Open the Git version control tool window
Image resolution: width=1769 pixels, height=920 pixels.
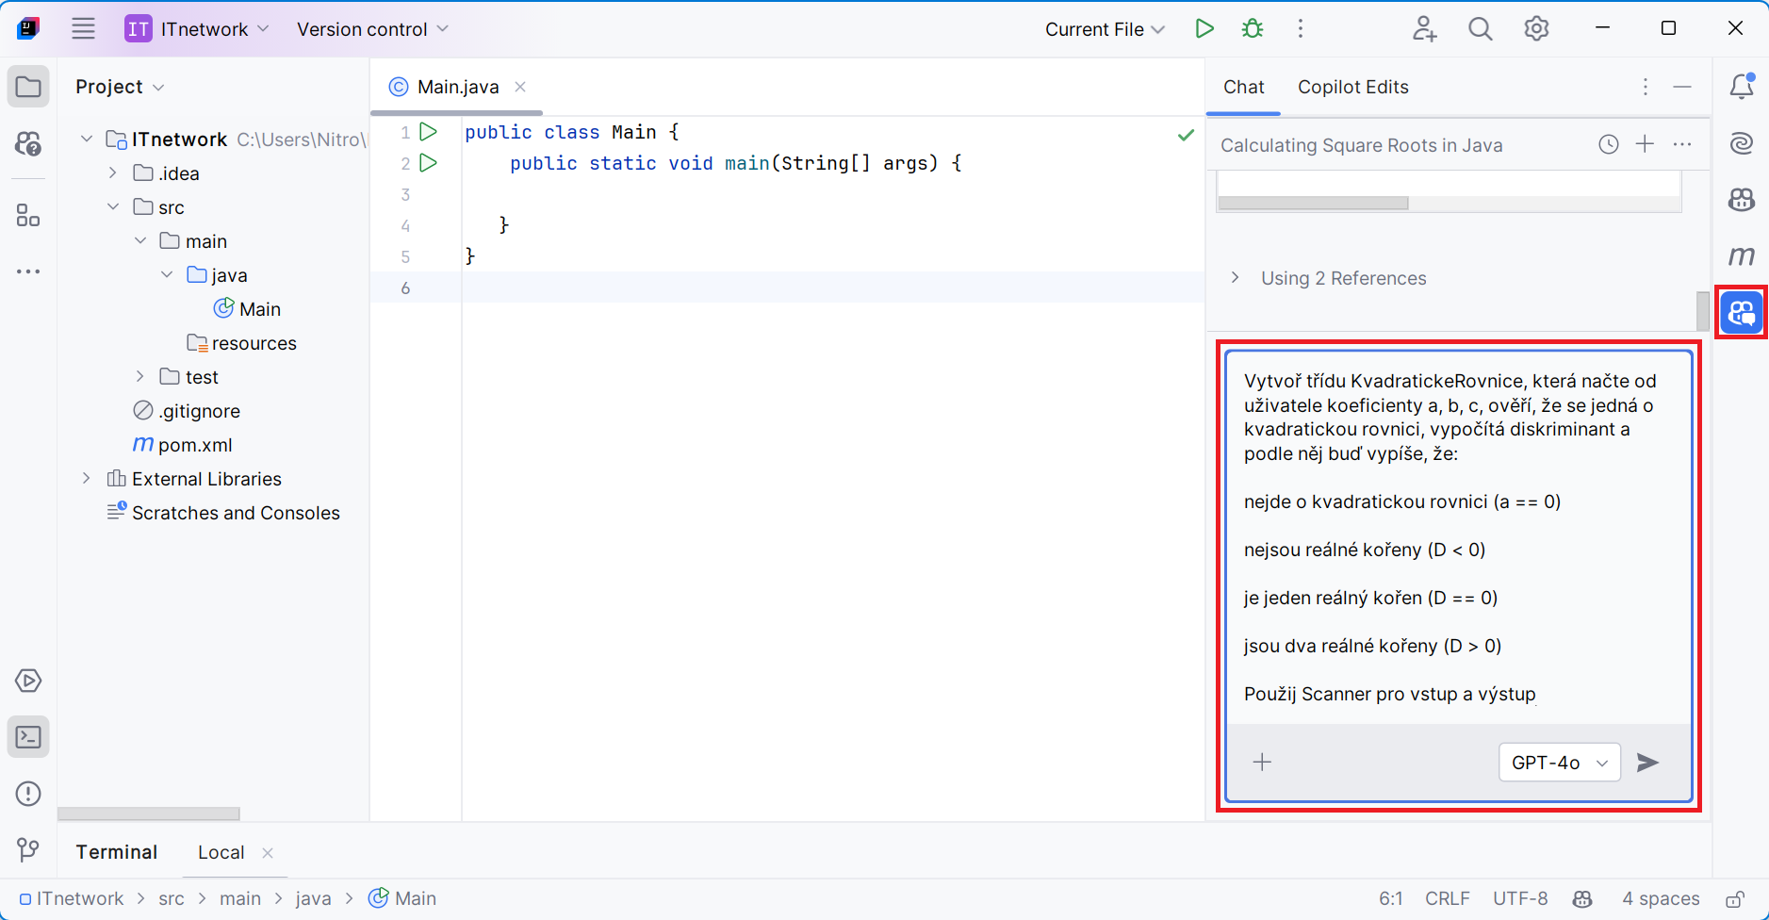pyautogui.click(x=28, y=849)
